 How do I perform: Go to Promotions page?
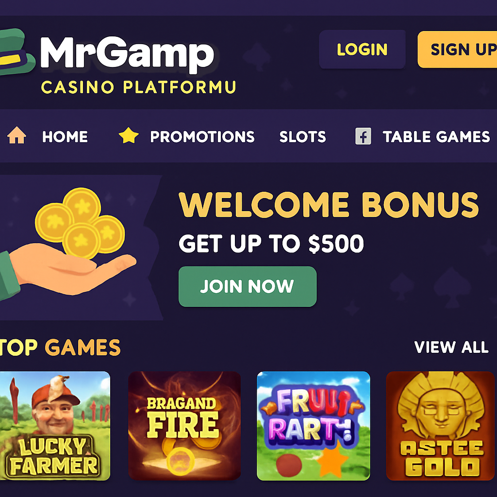point(202,136)
